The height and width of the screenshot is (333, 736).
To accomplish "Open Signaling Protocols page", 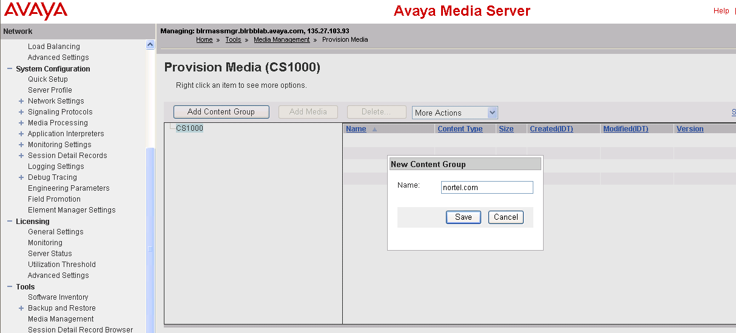I will [60, 112].
